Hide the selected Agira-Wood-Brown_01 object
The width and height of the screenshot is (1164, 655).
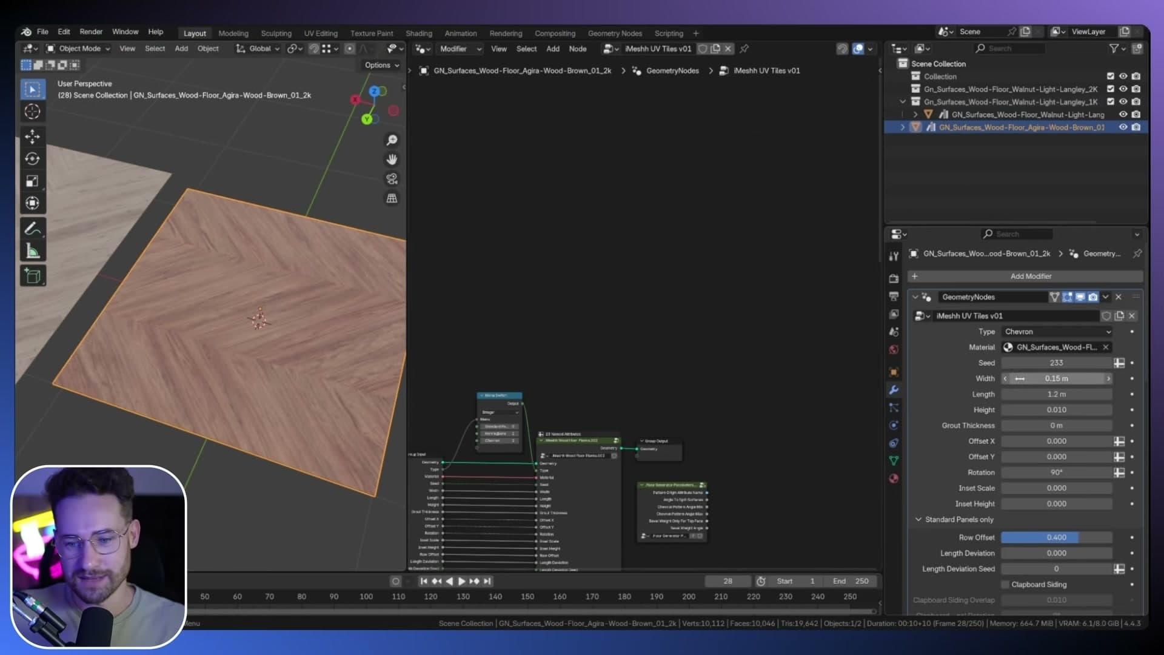pyautogui.click(x=1123, y=127)
